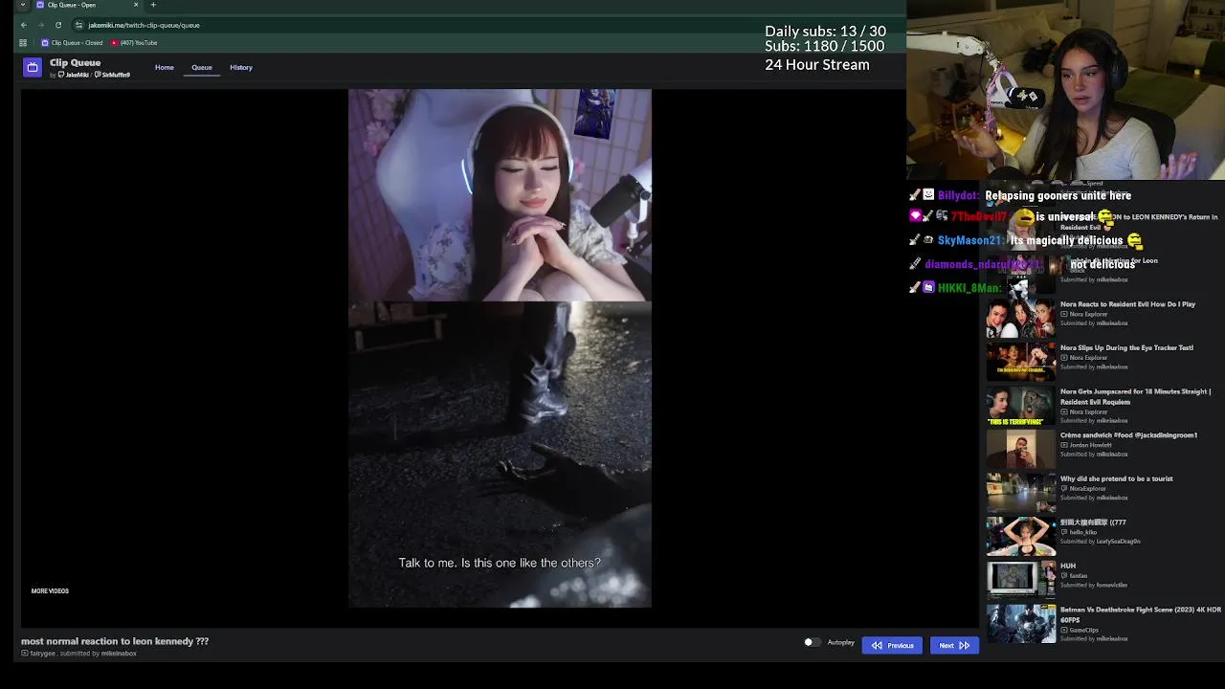Click the Clip Queue logo icon
This screenshot has height=689, width=1225.
(x=33, y=67)
